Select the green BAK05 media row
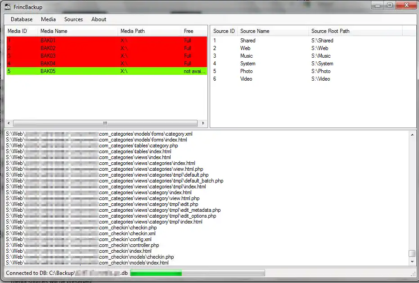The height and width of the screenshot is (283, 419). coord(107,71)
